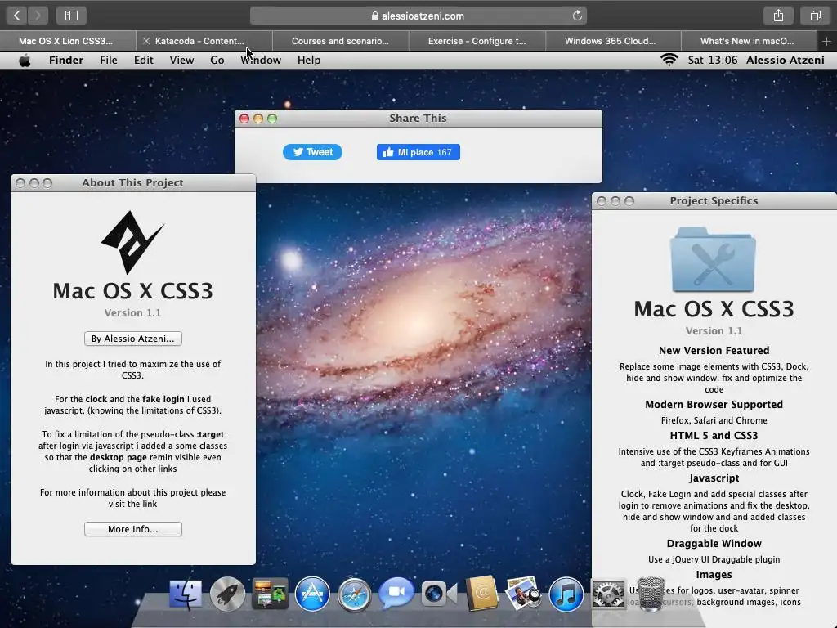Click the Share This window title
This screenshot has height=628, width=837.
[x=418, y=118]
